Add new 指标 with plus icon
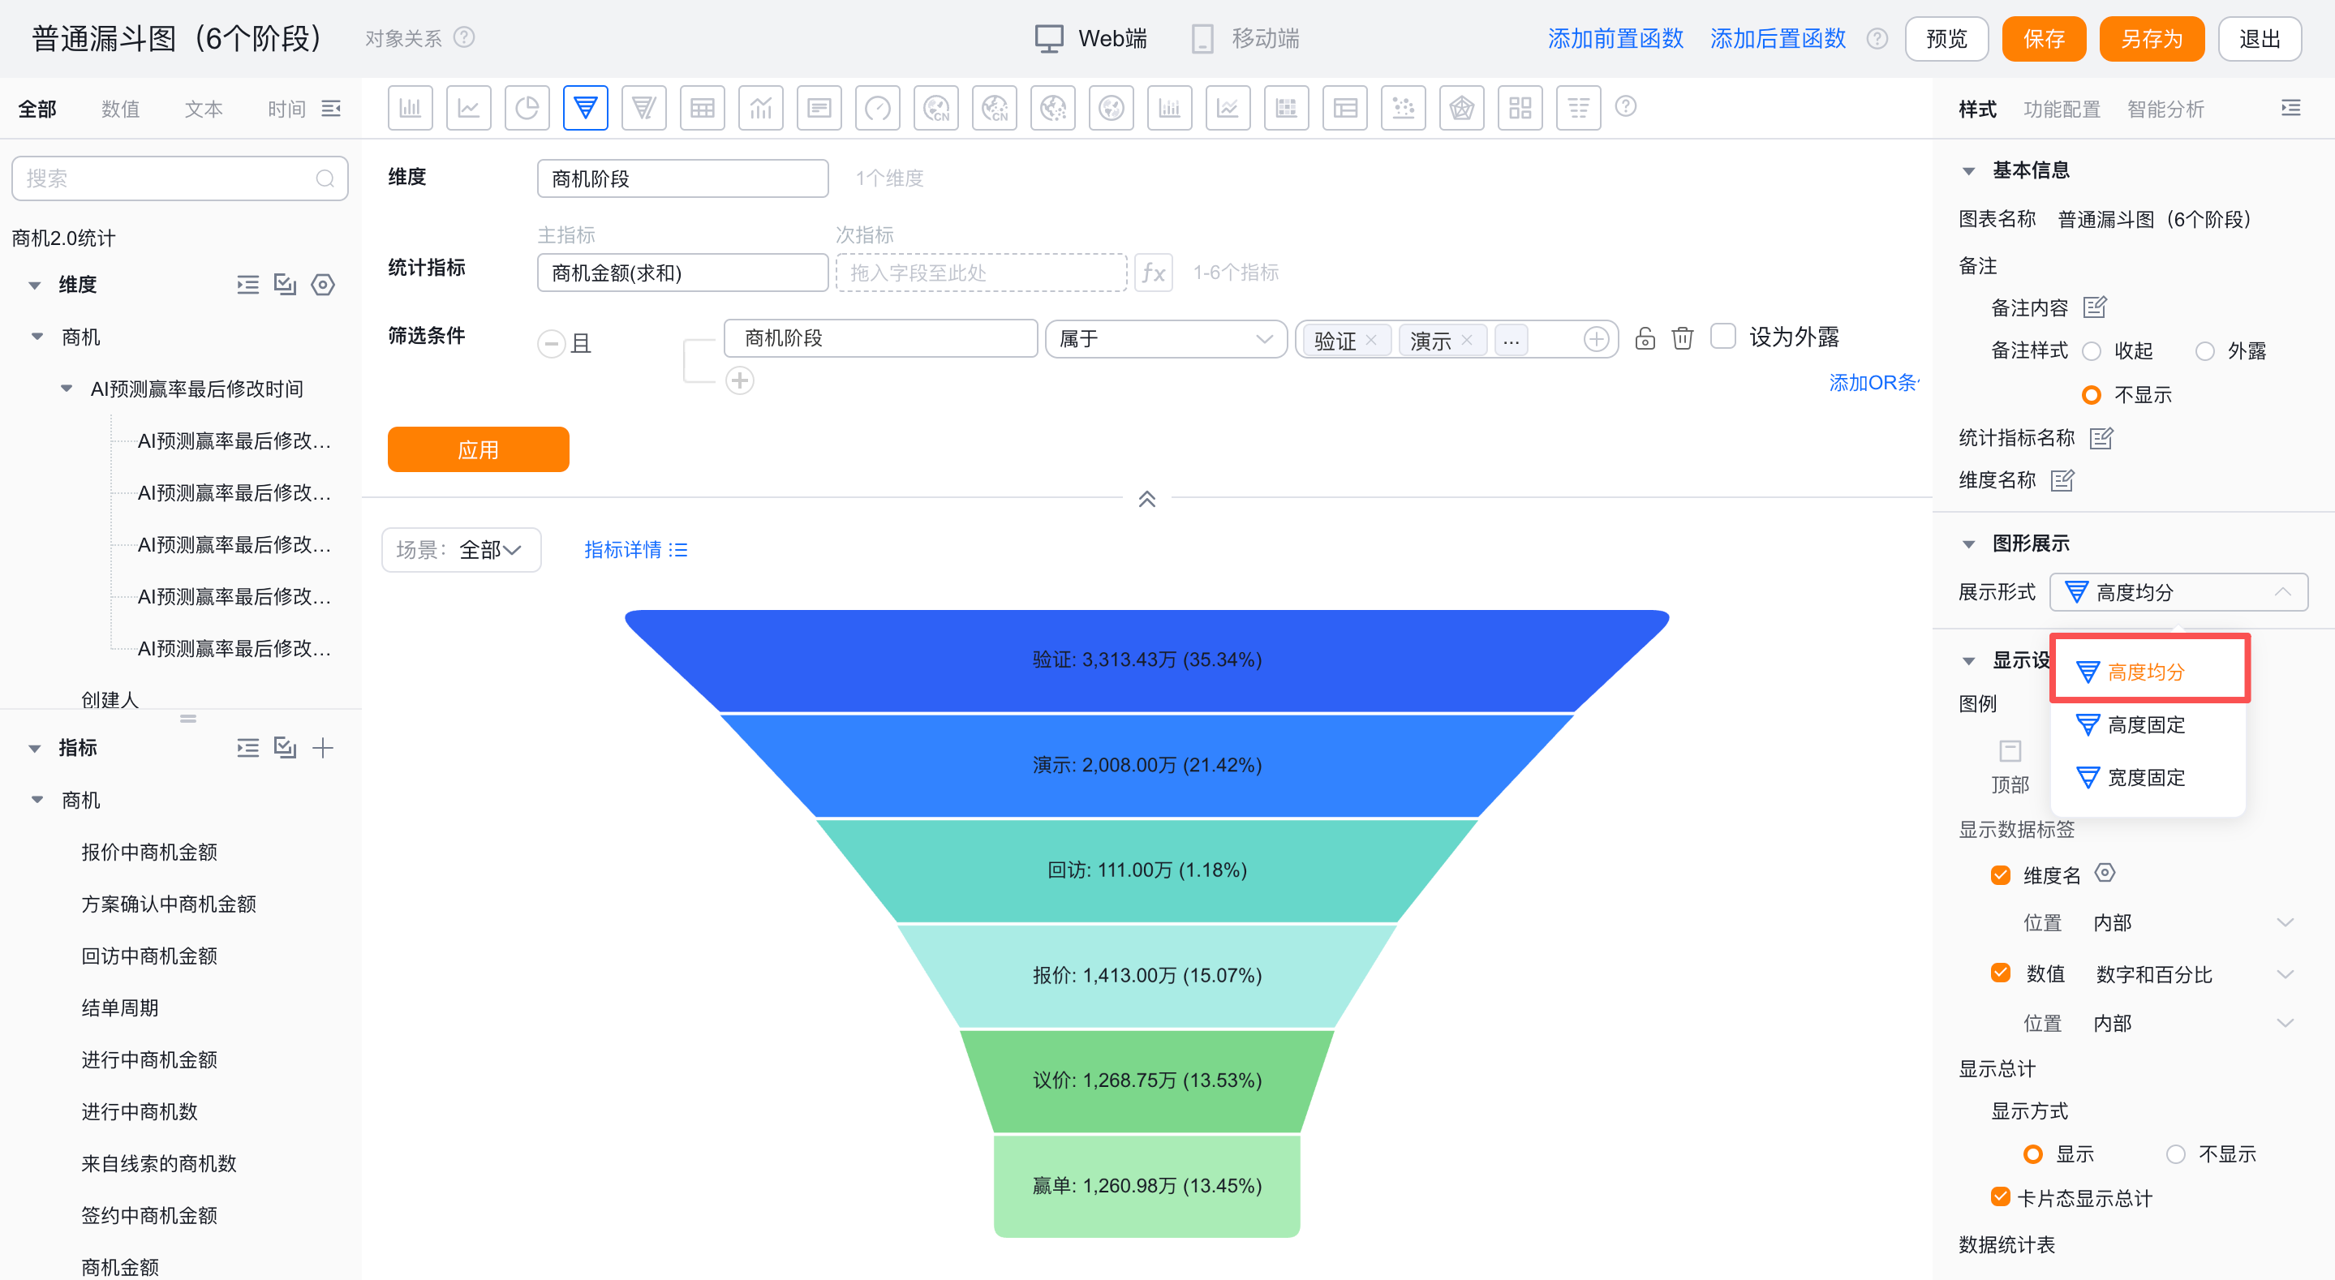 (323, 748)
